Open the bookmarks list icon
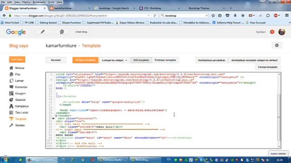This screenshot has height=163, width=291. point(220,16)
